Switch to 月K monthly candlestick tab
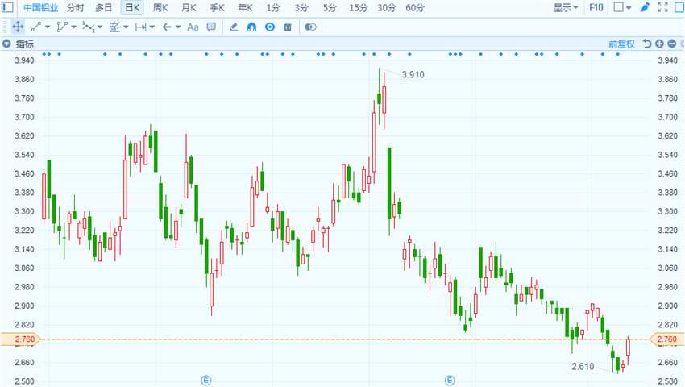685x387 pixels. (189, 7)
